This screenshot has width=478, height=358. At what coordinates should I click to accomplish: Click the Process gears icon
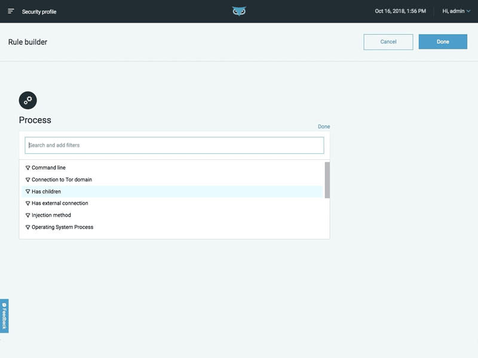point(28,100)
